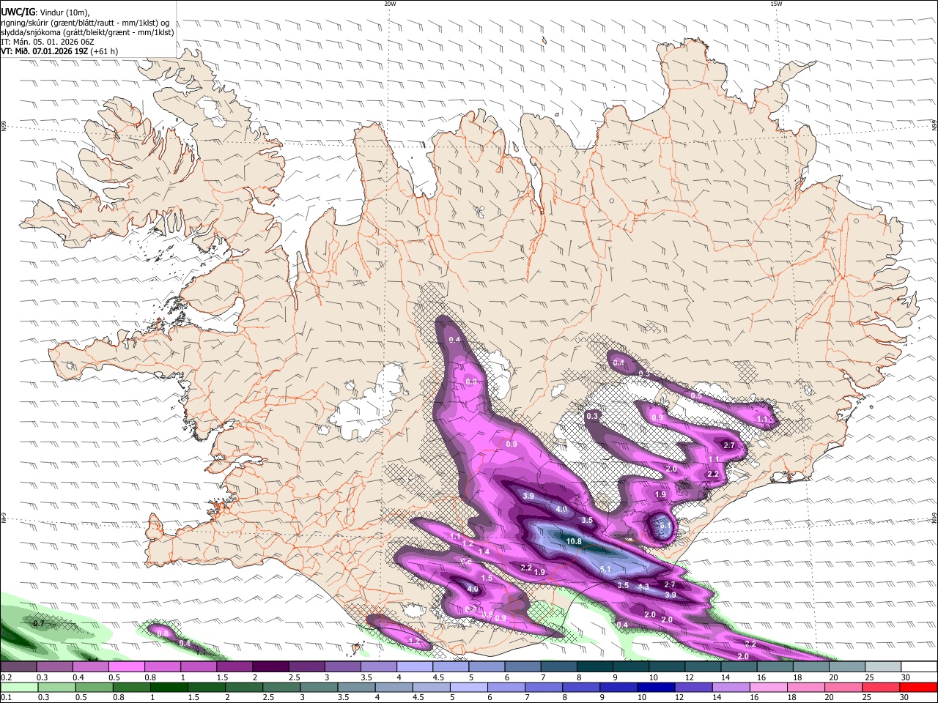
Task: Click the 'slydda/snjókoma' description line
Action: (87, 32)
